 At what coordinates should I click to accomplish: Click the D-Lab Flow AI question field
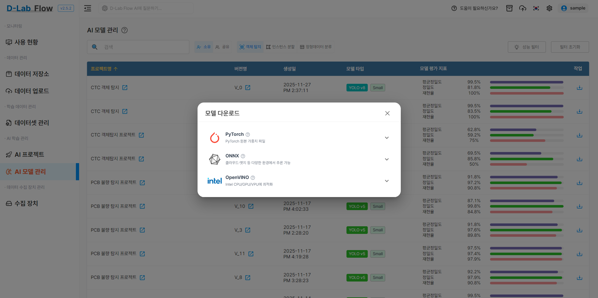(x=146, y=8)
